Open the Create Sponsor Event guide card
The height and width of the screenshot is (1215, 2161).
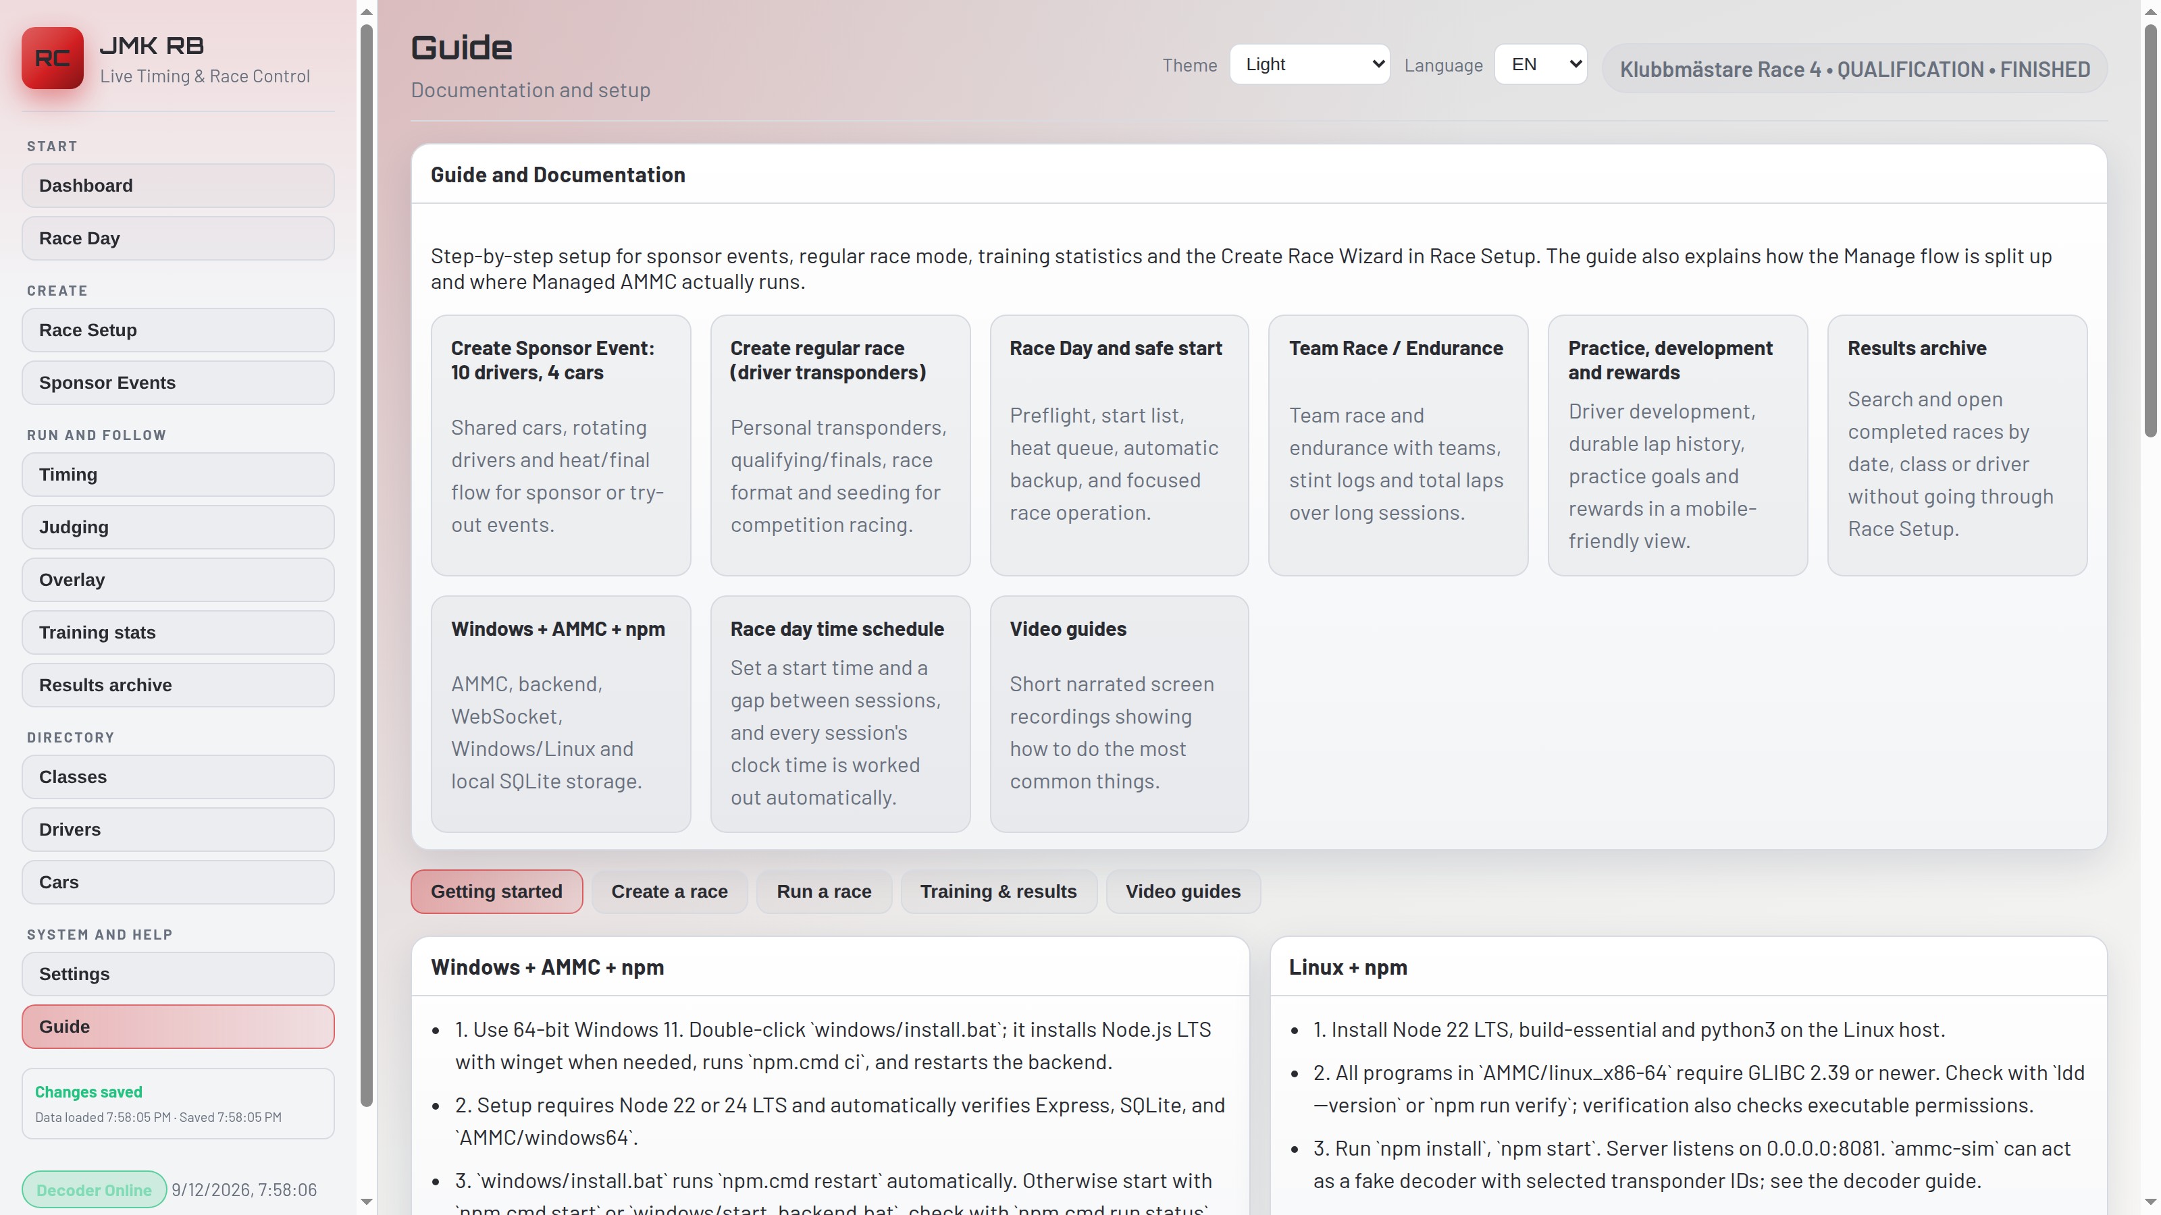(561, 446)
